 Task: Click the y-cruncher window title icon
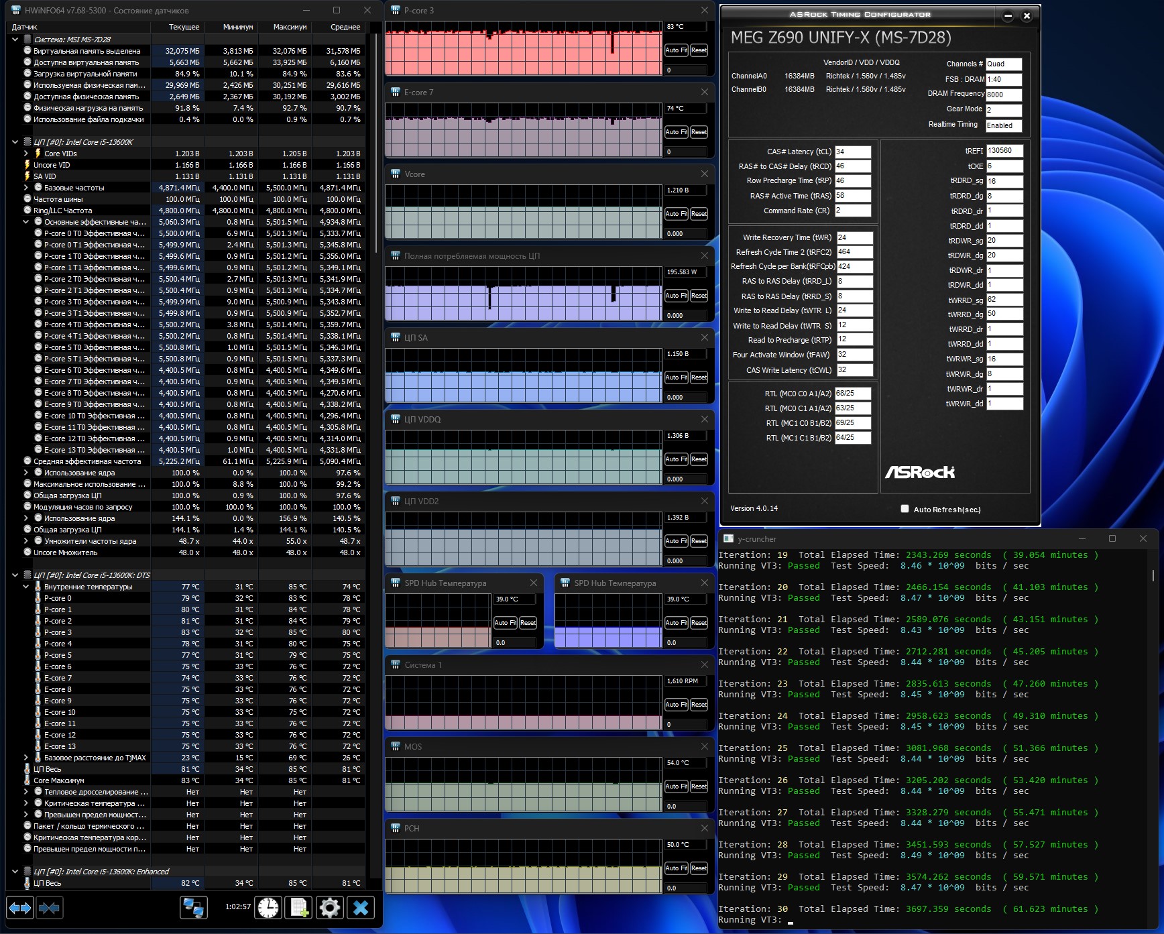(x=728, y=538)
